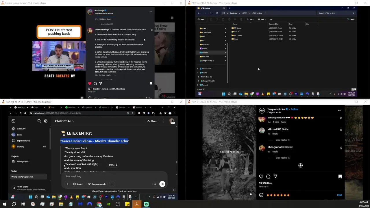Screen dimensions: 370x208
Task: Click the emoji smiley icon in the comment box
Action: click(261, 195)
